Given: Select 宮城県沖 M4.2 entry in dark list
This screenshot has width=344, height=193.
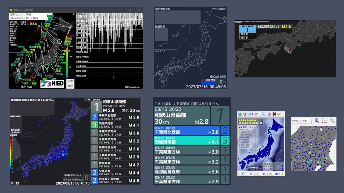Looking at the screenshot, I should click(x=116, y=165).
